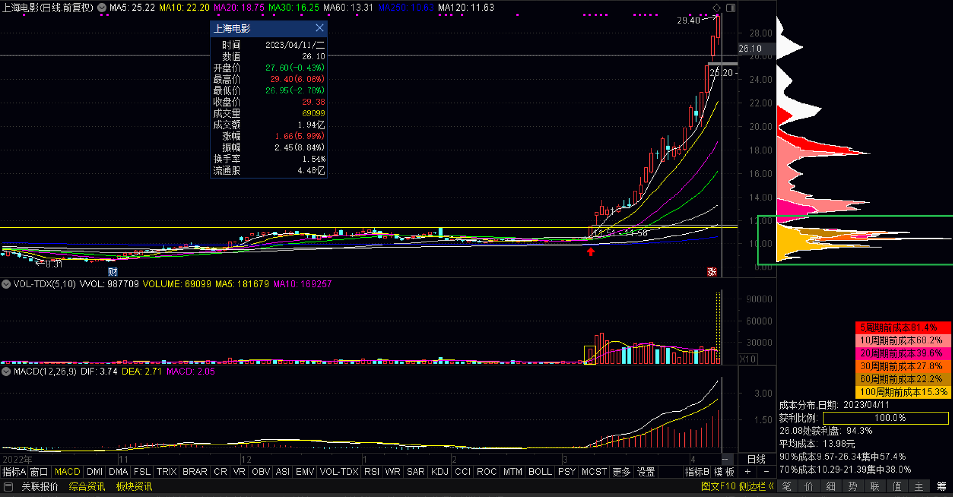
Task: Select the PSY indicator tab
Action: pyautogui.click(x=567, y=472)
